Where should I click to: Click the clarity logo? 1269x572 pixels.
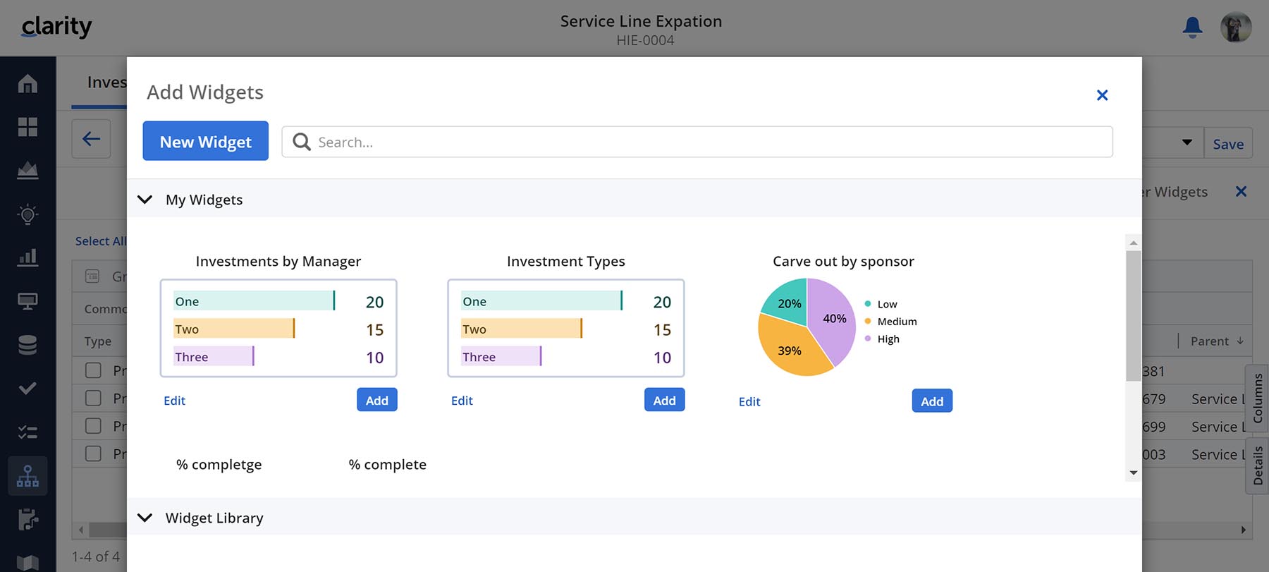tap(56, 27)
